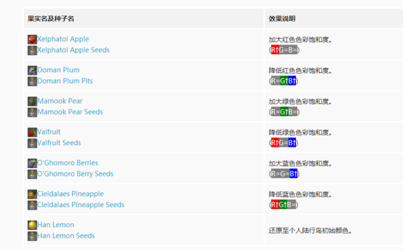Click the Cieldalaes Pineapple fruit icon
The image size is (403, 250).
click(32, 194)
